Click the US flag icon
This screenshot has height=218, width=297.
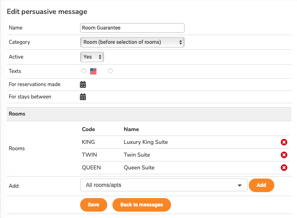[x=93, y=71]
